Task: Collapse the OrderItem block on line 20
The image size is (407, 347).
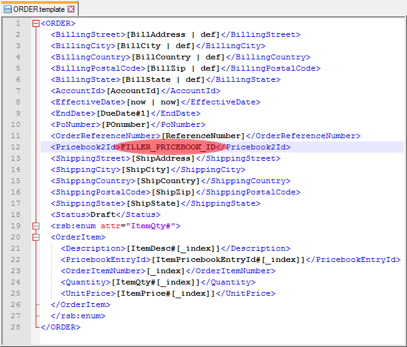Action: [x=36, y=238]
